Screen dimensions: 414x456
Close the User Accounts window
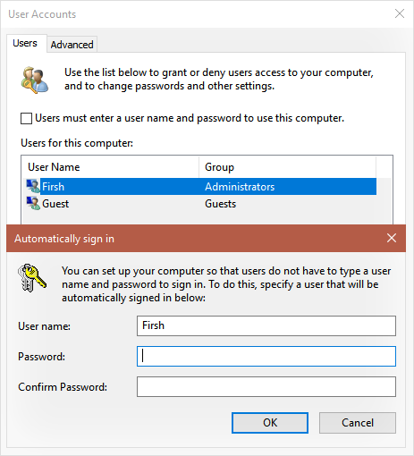tap(400, 13)
